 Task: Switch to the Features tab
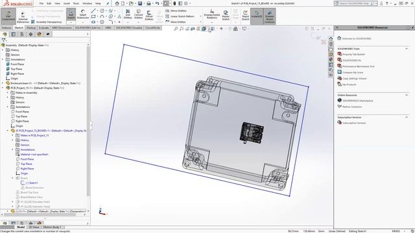[x=6, y=28]
